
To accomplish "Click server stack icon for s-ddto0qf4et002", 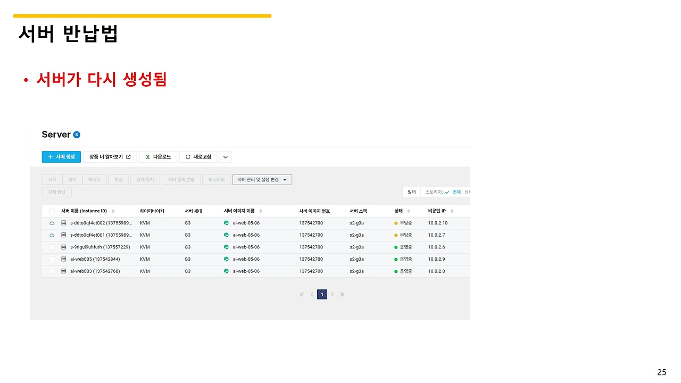I will (x=64, y=223).
